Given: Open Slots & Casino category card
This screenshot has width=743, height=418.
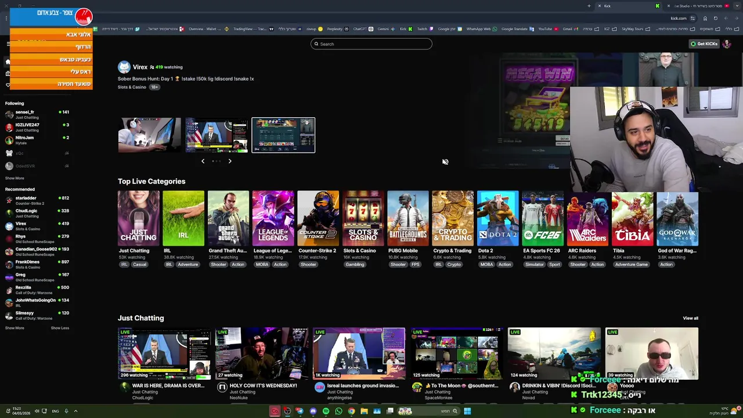Looking at the screenshot, I should coord(363,218).
